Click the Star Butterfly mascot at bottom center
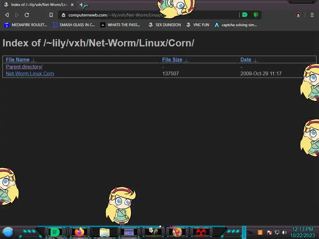 click(x=121, y=206)
